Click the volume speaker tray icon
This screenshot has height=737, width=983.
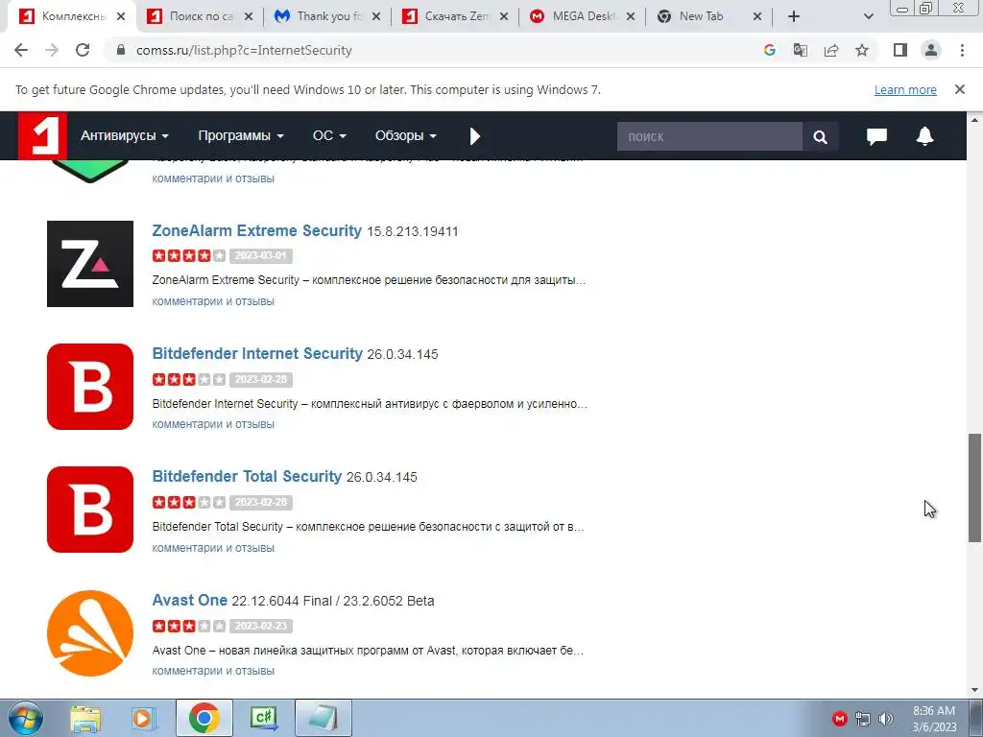click(886, 719)
